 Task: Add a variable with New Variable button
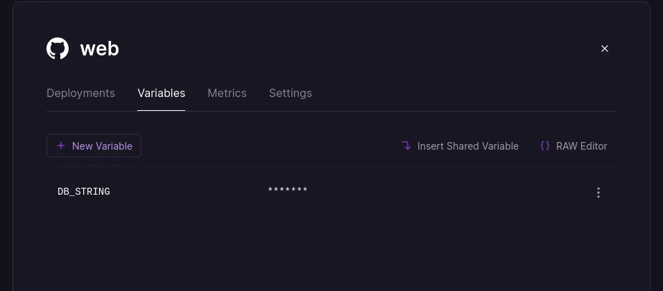point(94,145)
